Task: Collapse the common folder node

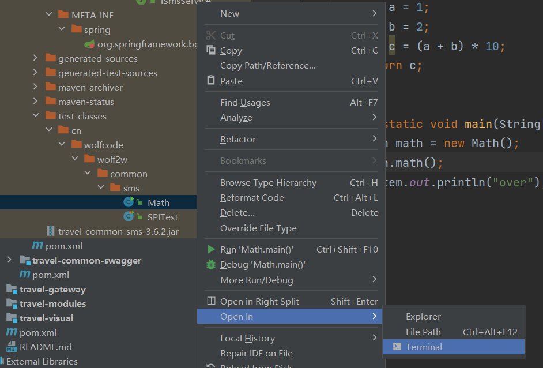Action: [88, 173]
